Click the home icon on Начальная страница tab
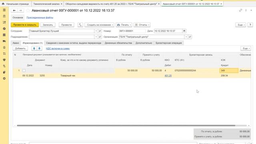The width and height of the screenshot is (256, 144). (x=3, y=4)
